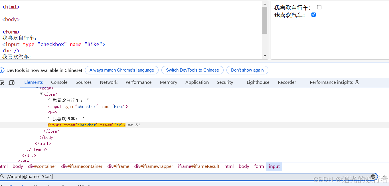Open the Application panel
389x186 pixels.
pyautogui.click(x=197, y=82)
